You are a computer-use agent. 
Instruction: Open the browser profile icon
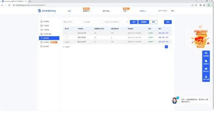[x=204, y=5]
